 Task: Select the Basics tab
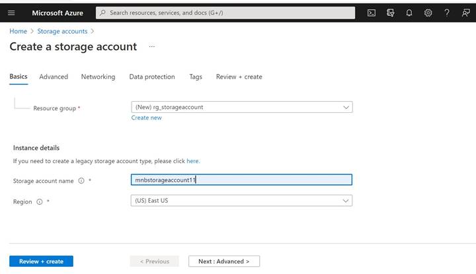click(19, 77)
